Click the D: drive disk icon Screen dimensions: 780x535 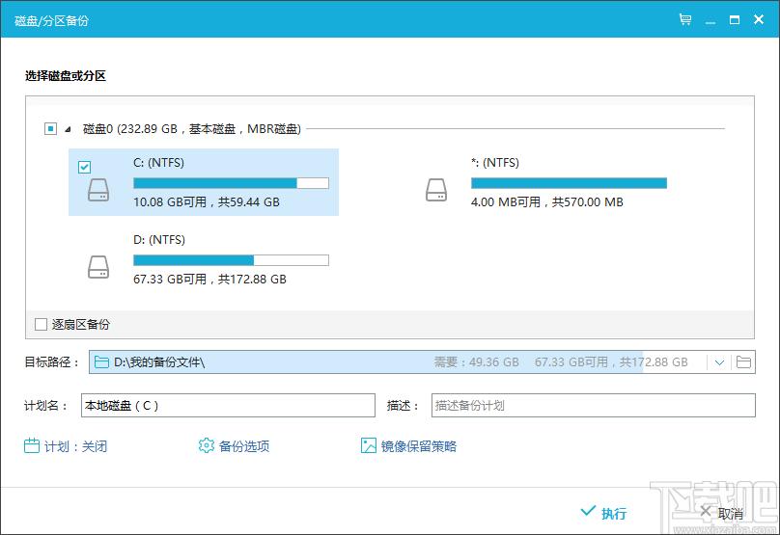98,267
